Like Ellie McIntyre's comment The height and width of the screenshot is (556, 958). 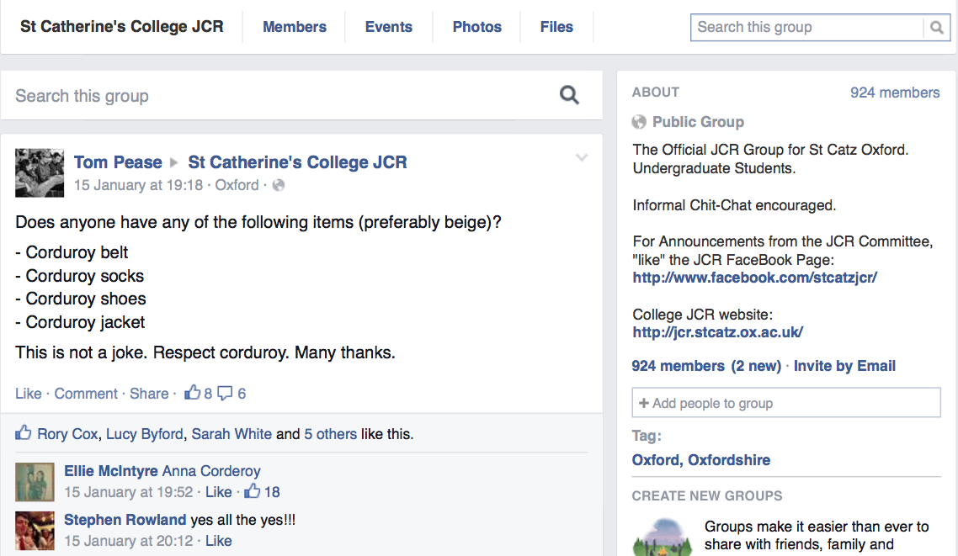pos(219,492)
